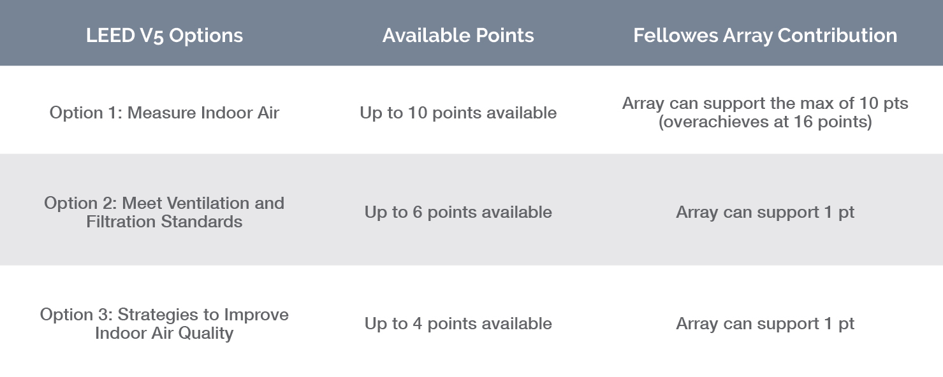Click Array can support 1 pt in Option 3 row
Viewport: 943px width, 377px height.
pyautogui.click(x=765, y=324)
